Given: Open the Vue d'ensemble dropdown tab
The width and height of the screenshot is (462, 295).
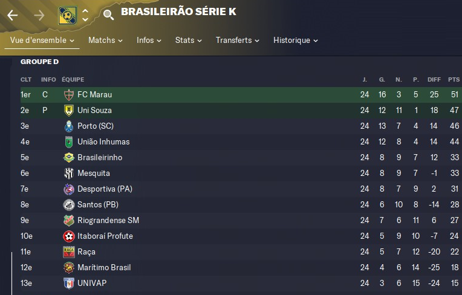Looking at the screenshot, I should pyautogui.click(x=42, y=41).
